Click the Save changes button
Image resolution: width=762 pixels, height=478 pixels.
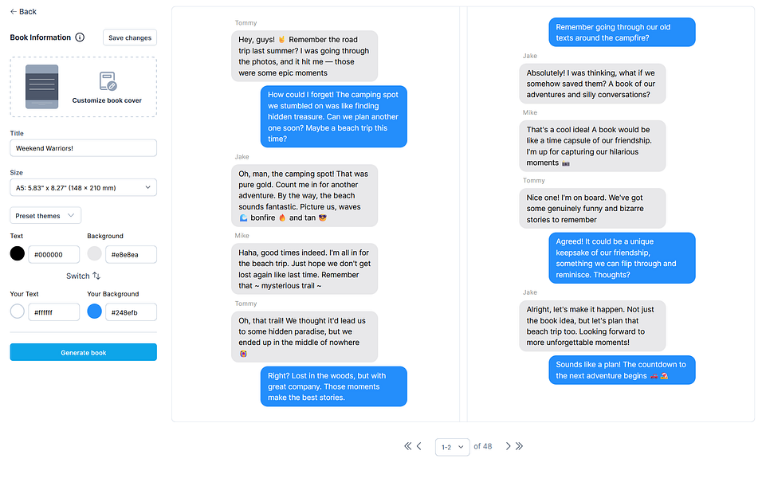pos(129,37)
